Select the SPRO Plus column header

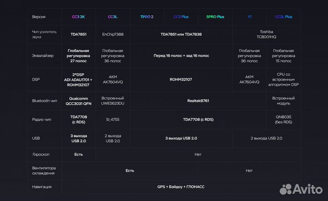pyautogui.click(x=215, y=17)
